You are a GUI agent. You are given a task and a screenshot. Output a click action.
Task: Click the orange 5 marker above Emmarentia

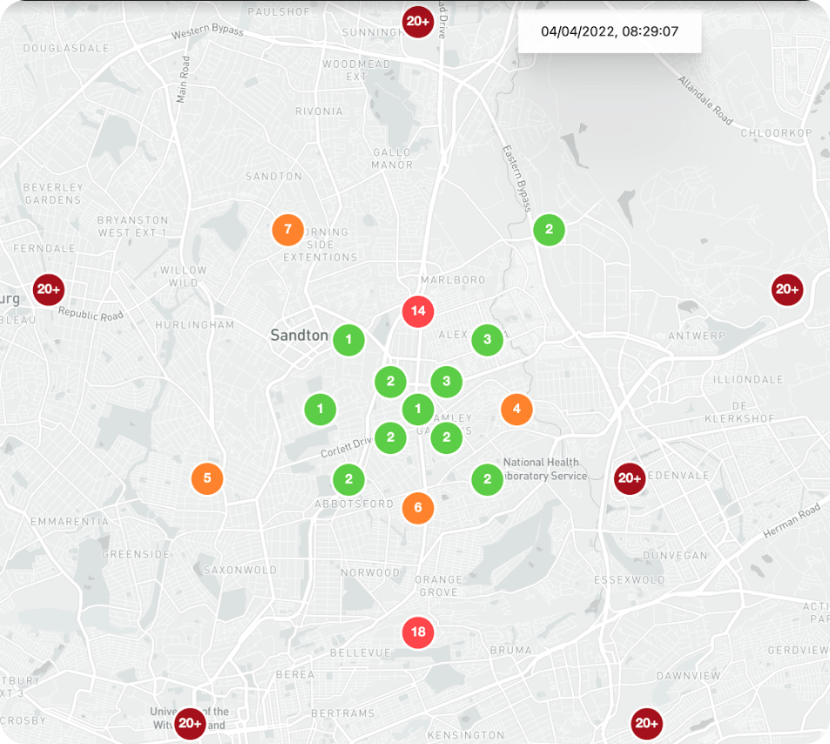[x=207, y=477]
